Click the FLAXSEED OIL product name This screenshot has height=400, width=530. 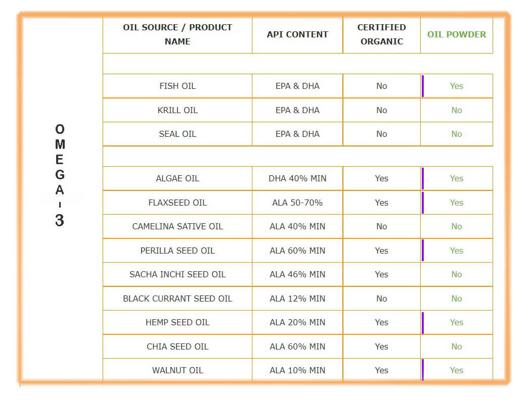click(x=178, y=203)
